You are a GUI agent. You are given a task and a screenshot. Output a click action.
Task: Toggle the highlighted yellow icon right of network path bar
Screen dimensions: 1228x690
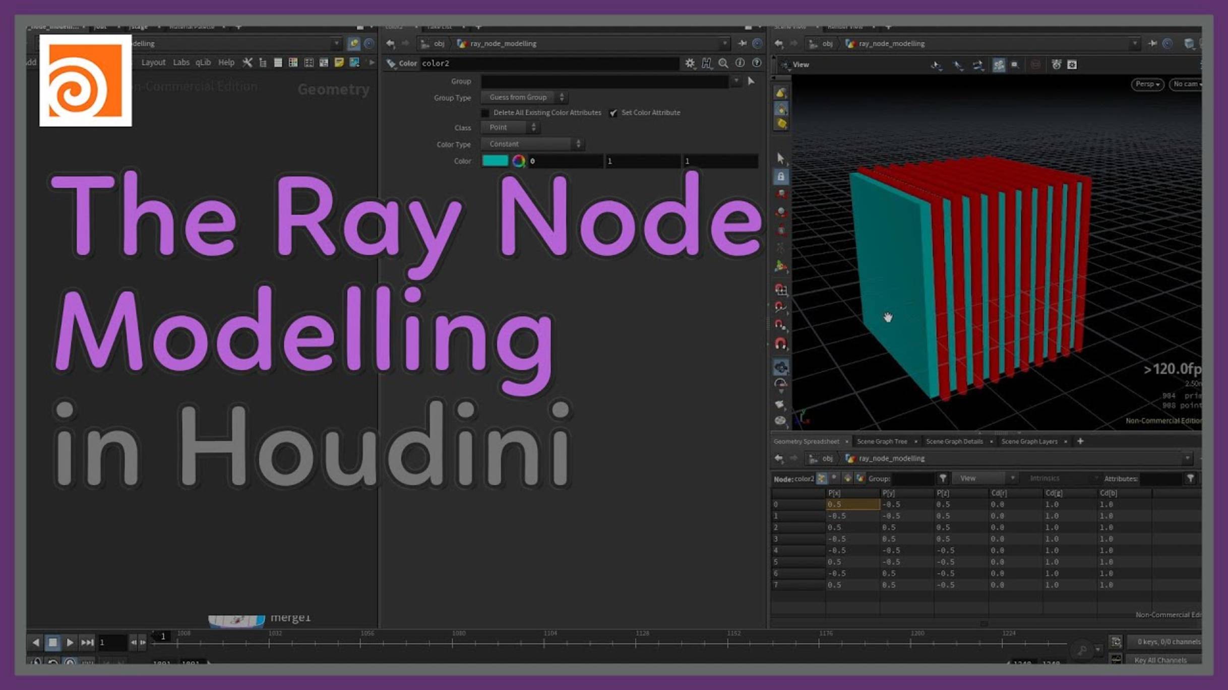coord(354,44)
